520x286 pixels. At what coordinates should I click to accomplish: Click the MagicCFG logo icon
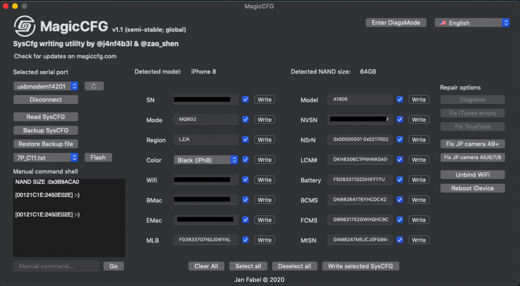pos(24,27)
